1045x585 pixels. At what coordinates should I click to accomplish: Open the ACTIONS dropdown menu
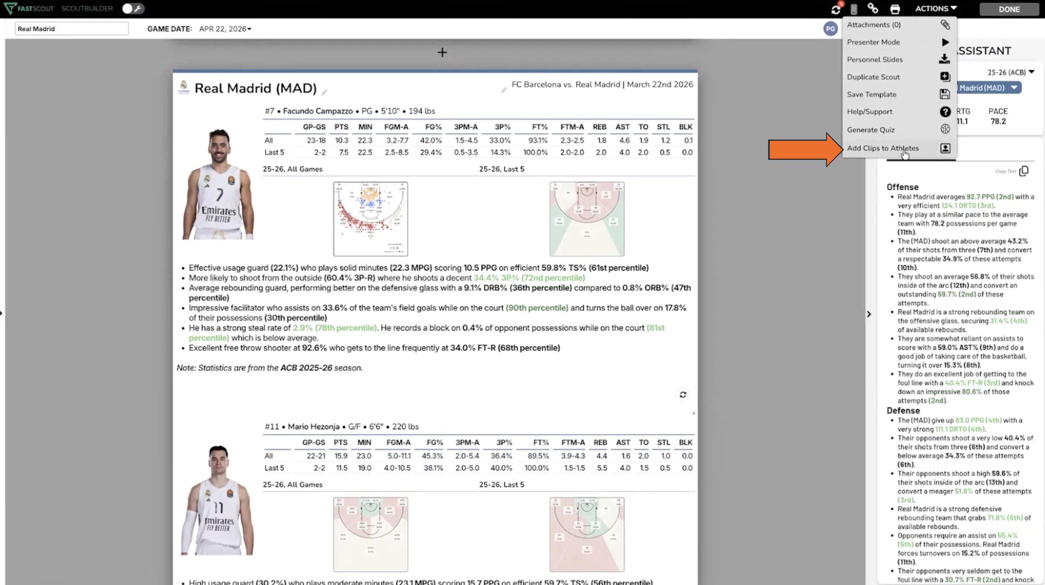(x=936, y=9)
